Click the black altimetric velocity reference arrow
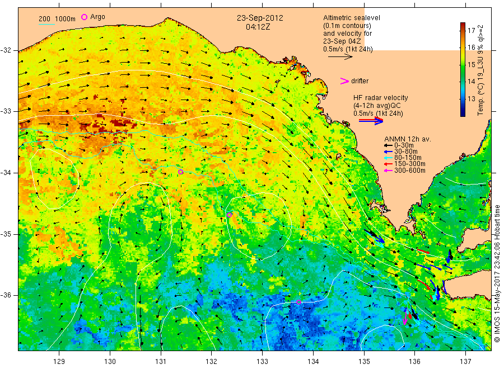The width and height of the screenshot is (504, 369). tap(340, 57)
